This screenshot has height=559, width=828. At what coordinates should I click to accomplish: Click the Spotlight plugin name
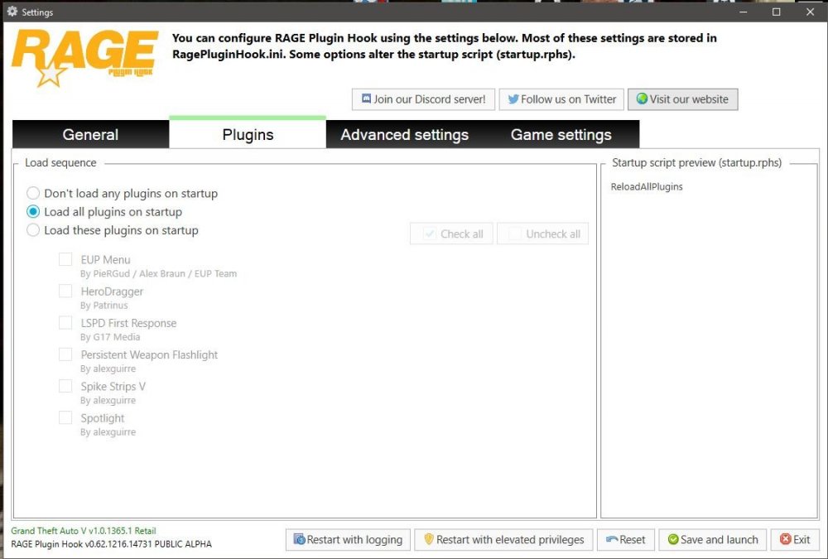(x=103, y=418)
